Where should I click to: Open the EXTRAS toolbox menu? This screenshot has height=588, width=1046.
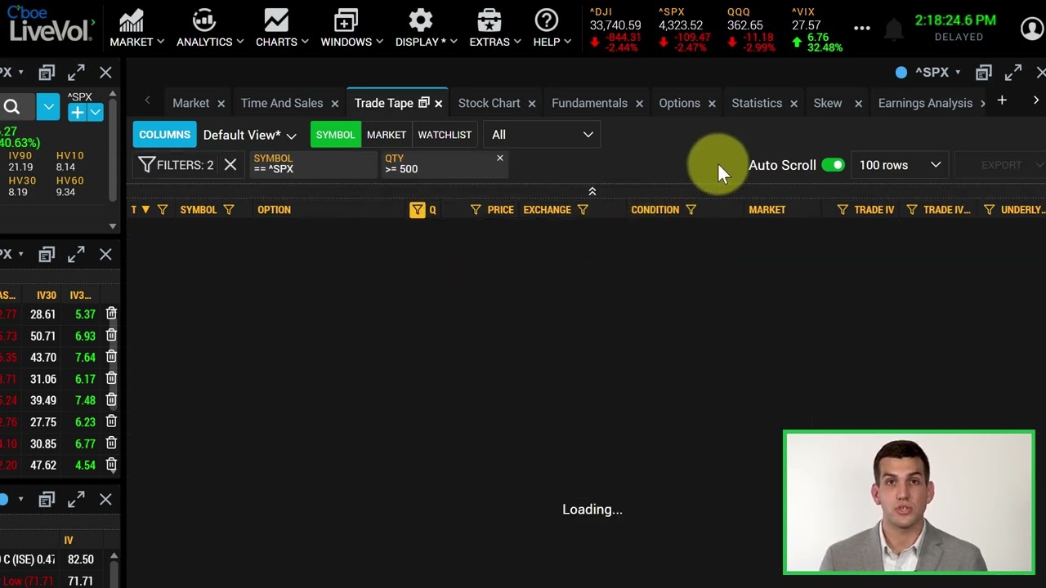click(x=494, y=29)
